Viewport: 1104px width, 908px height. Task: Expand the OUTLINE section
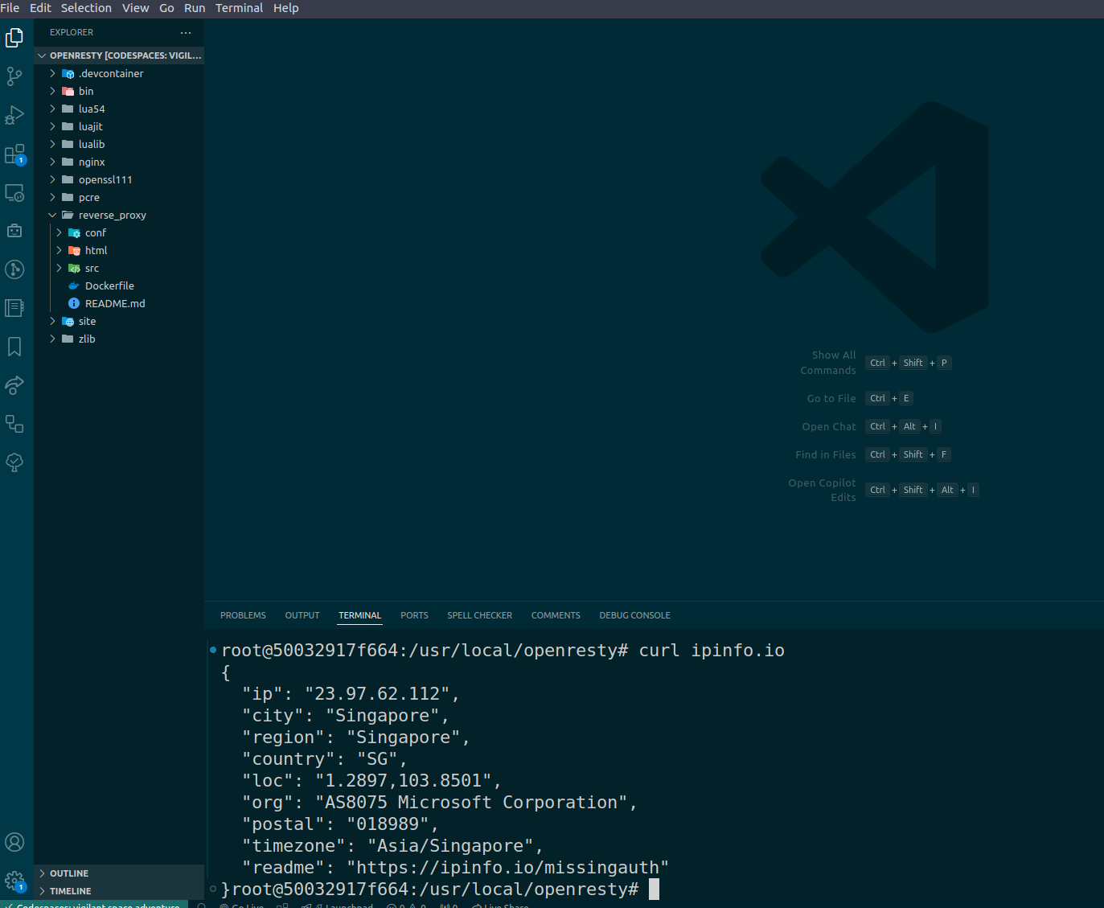tap(119, 873)
